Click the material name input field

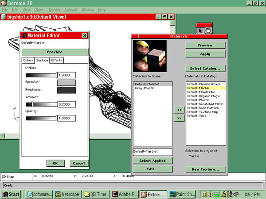(153, 152)
